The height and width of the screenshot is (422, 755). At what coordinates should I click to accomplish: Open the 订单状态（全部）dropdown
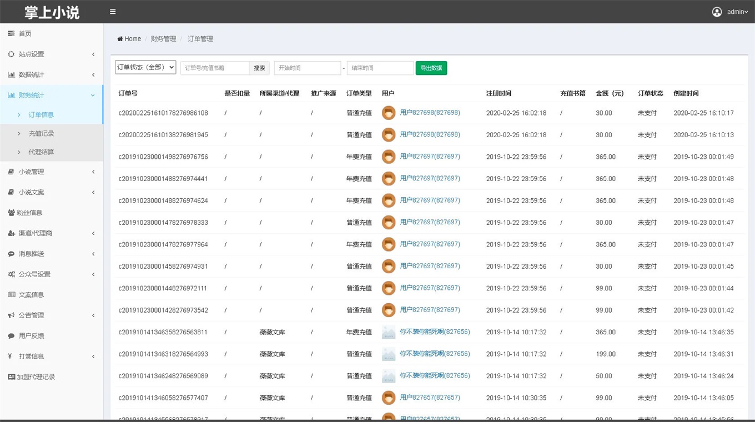point(145,67)
